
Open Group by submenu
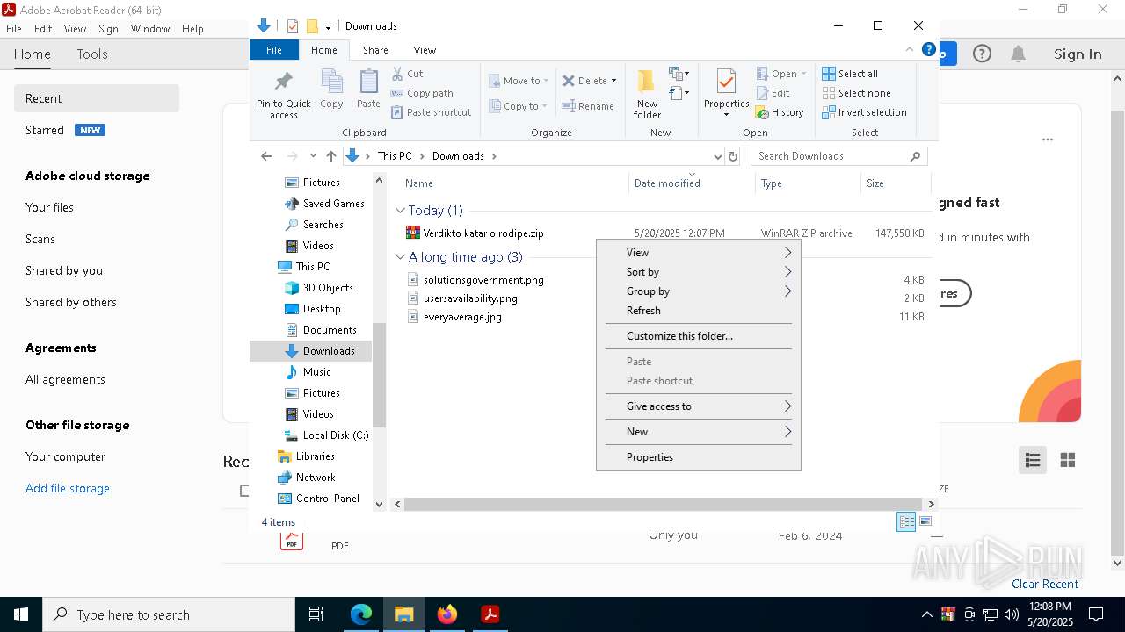point(699,291)
